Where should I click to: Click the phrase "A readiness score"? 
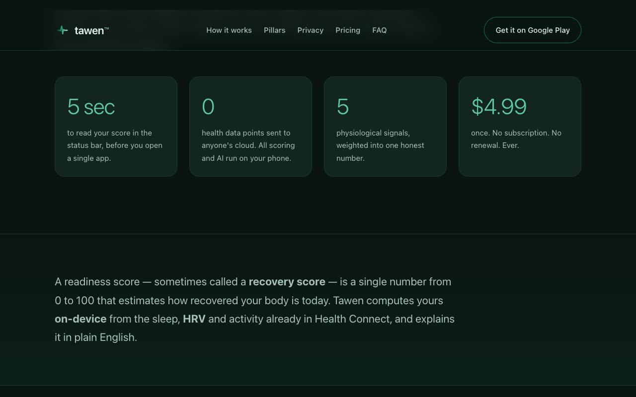click(x=97, y=282)
